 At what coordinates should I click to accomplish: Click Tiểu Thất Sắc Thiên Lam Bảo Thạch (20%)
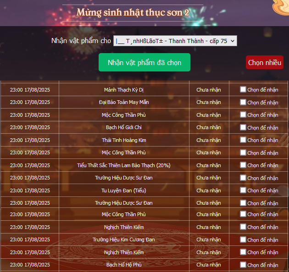coord(124,165)
